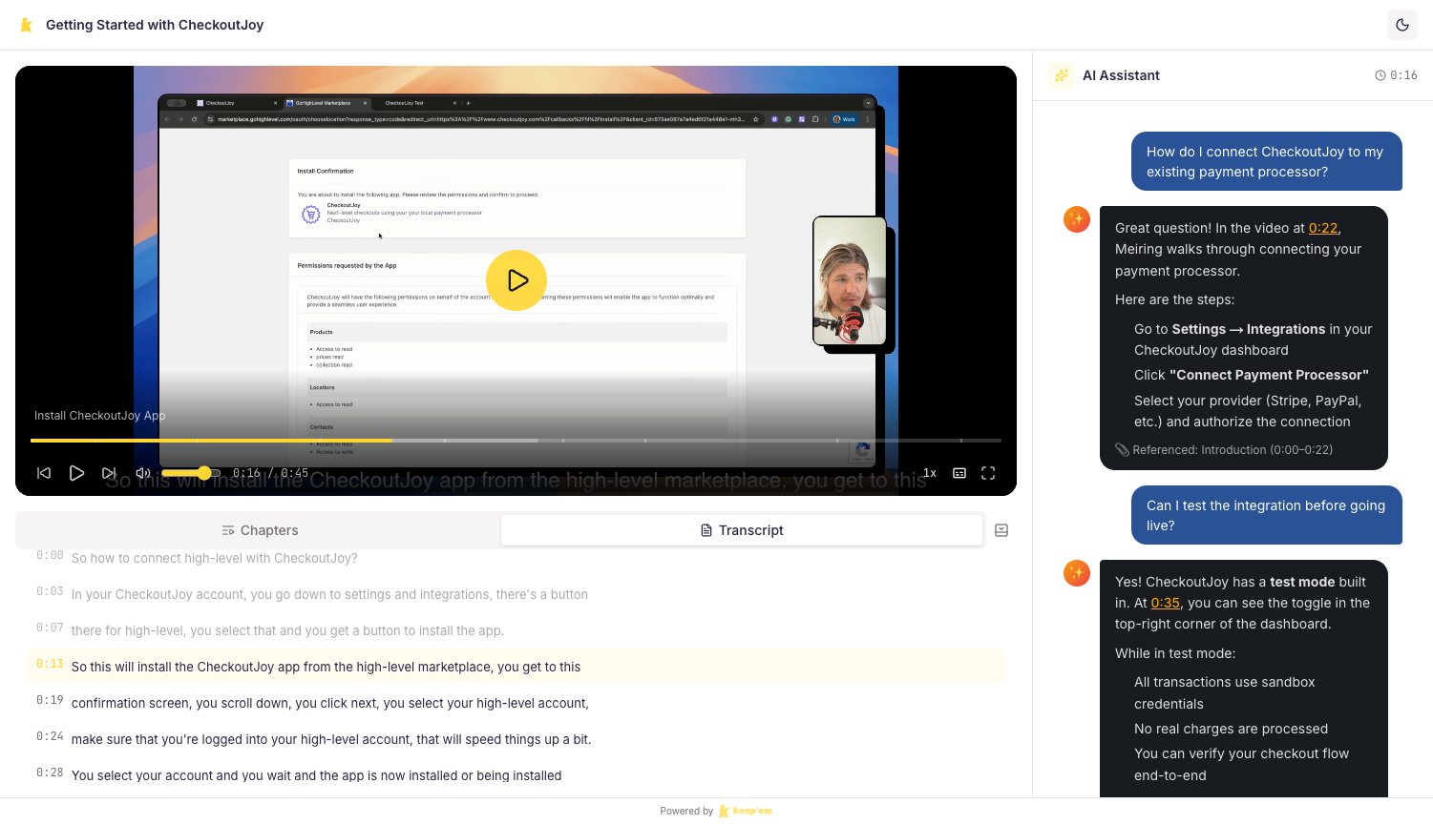Screen dimensions: 1433x824
Task: Select the transcript line starting at 0:19
Action: [x=329, y=703]
